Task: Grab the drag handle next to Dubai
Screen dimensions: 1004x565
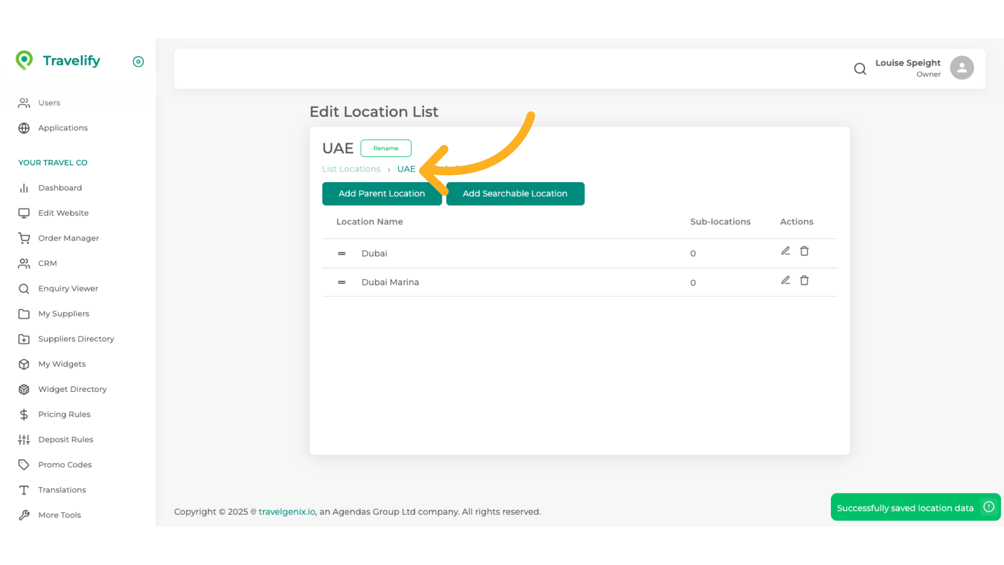Action: click(x=341, y=253)
